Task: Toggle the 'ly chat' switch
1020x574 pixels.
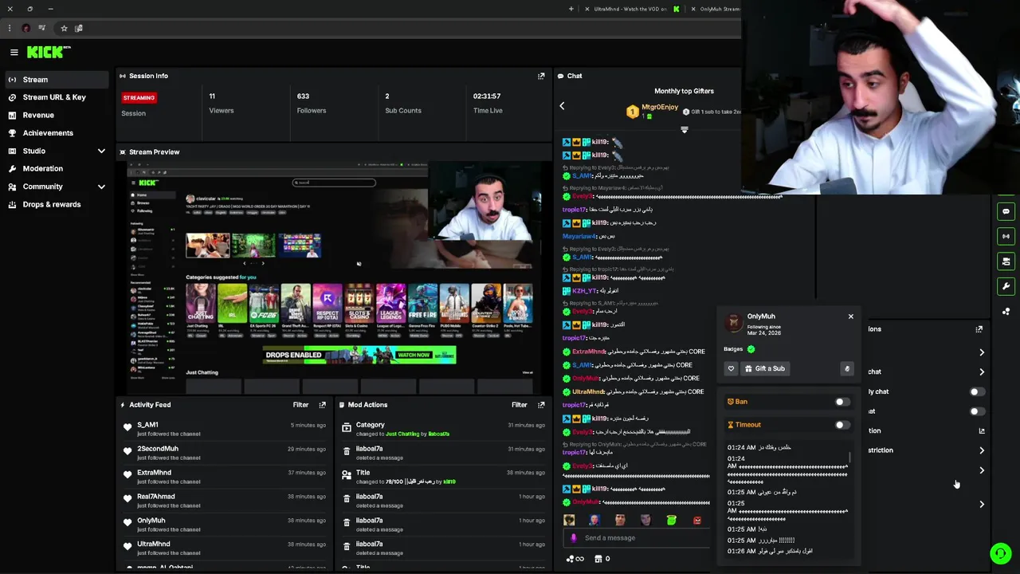Action: coord(976,391)
